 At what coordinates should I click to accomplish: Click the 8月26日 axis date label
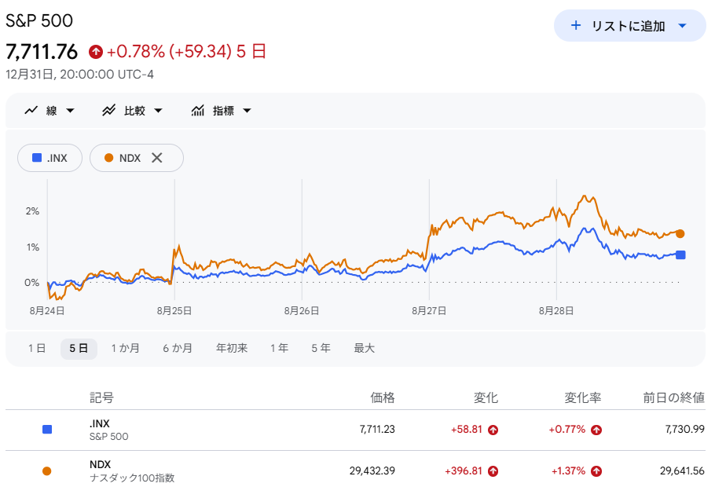point(302,311)
